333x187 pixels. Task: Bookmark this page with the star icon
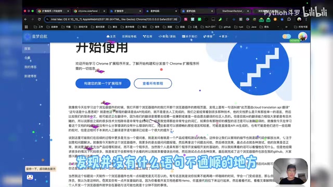click(282, 19)
